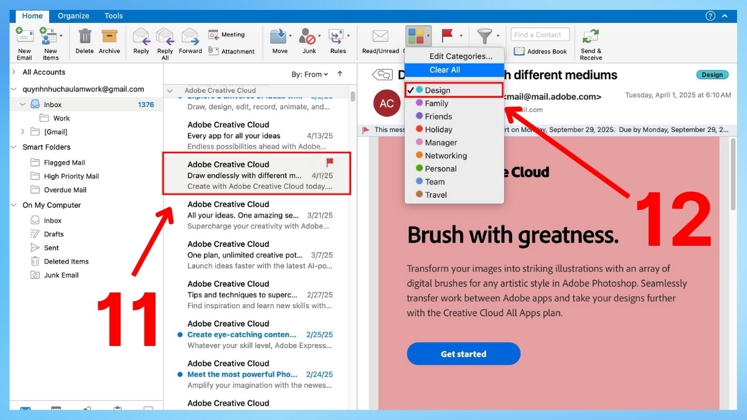Viewport: 747px width, 420px height.
Task: Click the Move folder icon
Action: (279, 36)
